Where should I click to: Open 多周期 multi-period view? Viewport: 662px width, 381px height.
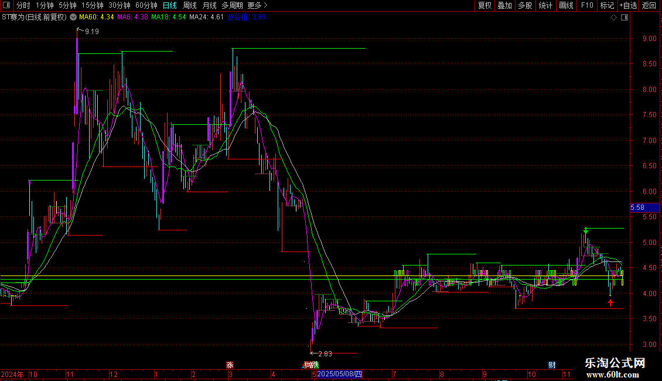pos(232,5)
